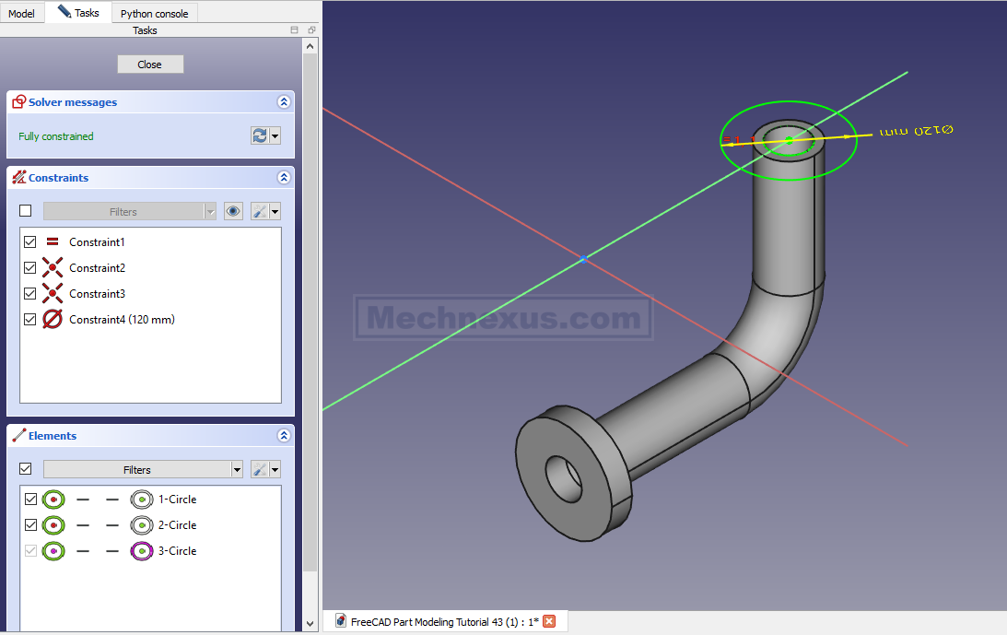Click the center-point icon of 3-Circle
Image resolution: width=1007 pixels, height=635 pixels.
point(142,551)
